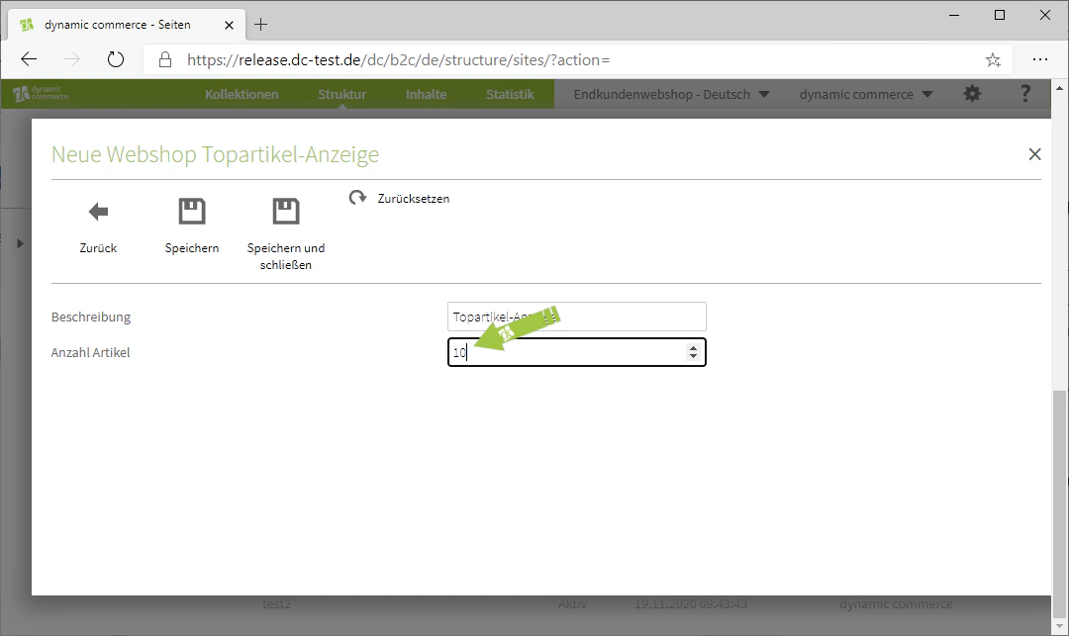Open the help question mark icon
The width and height of the screenshot is (1069, 636).
(1024, 94)
